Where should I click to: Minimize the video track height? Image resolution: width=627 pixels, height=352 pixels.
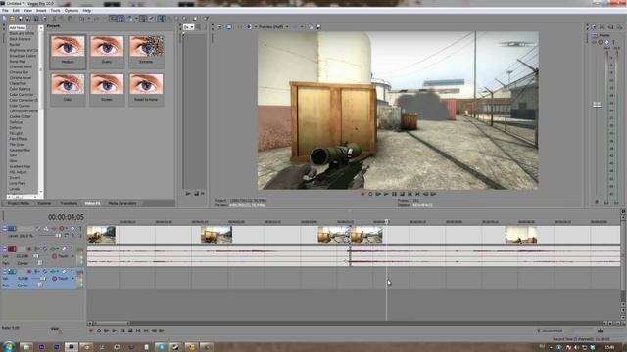click(4, 227)
